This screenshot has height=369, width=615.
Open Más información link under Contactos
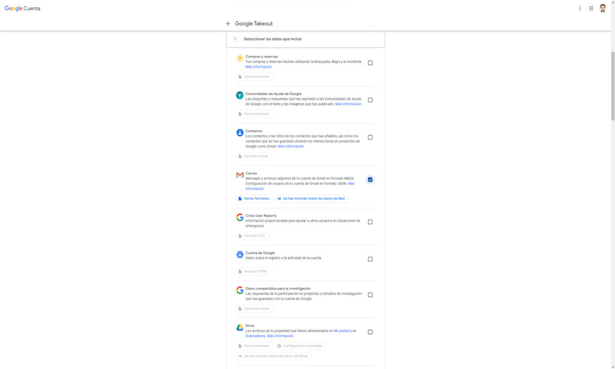pyautogui.click(x=291, y=147)
